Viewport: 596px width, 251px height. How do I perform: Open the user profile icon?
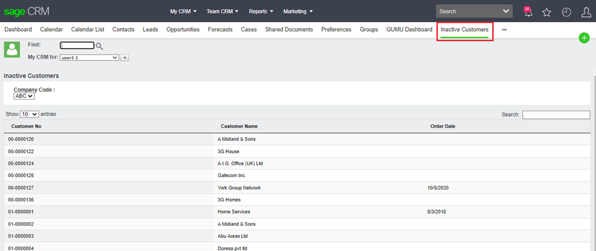click(x=586, y=12)
